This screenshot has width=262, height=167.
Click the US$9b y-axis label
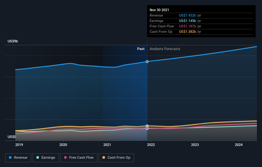[13, 41]
